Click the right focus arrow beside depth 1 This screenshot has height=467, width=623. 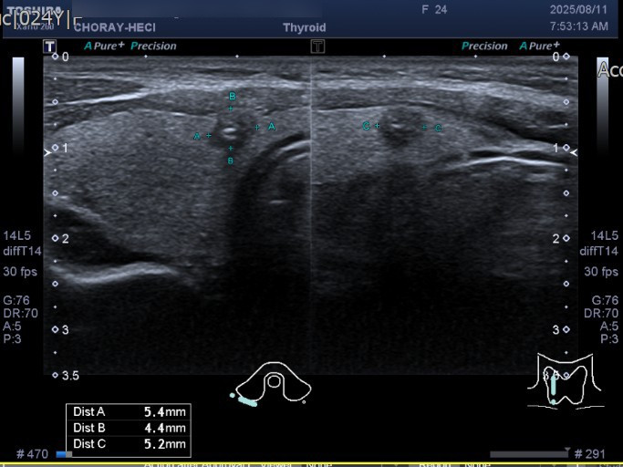pos(574,153)
